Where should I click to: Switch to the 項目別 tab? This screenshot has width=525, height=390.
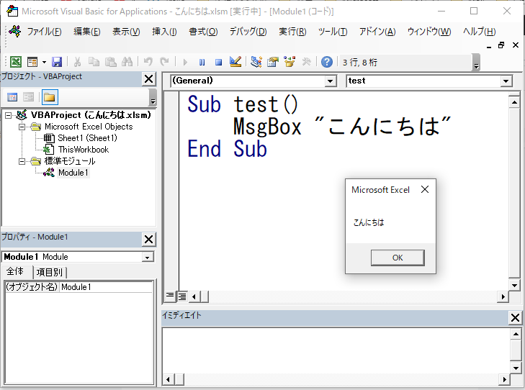tap(49, 272)
